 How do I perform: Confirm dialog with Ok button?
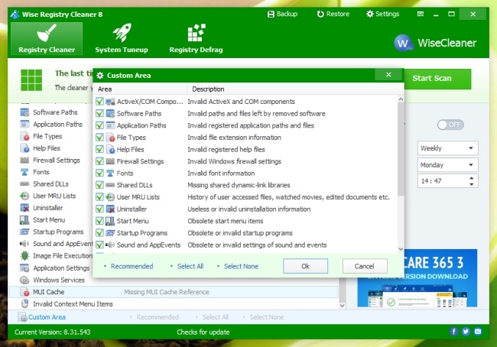(x=305, y=266)
